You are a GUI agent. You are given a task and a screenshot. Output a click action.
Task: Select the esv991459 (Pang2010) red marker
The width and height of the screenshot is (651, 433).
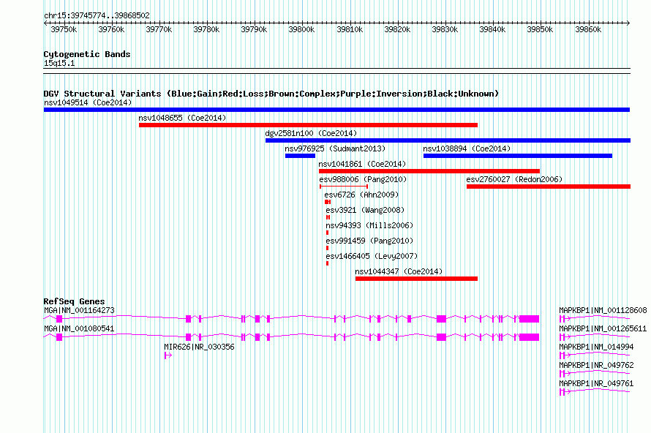click(327, 248)
